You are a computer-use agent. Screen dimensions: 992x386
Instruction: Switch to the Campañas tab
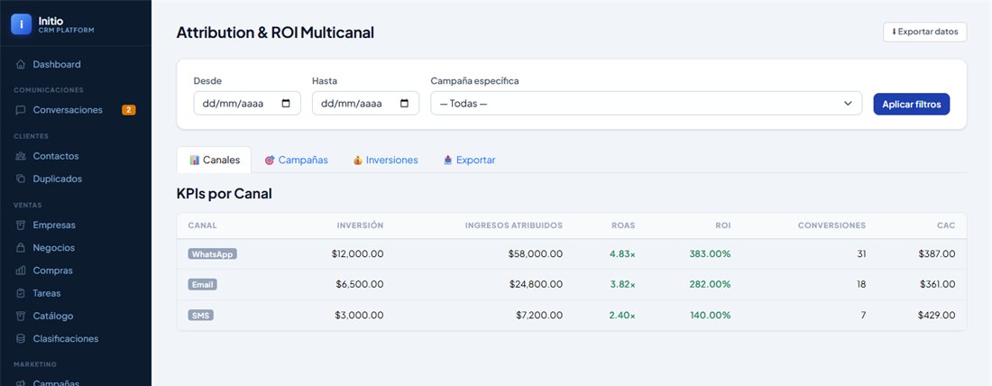(x=296, y=161)
